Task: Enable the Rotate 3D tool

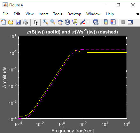Action: point(67,22)
